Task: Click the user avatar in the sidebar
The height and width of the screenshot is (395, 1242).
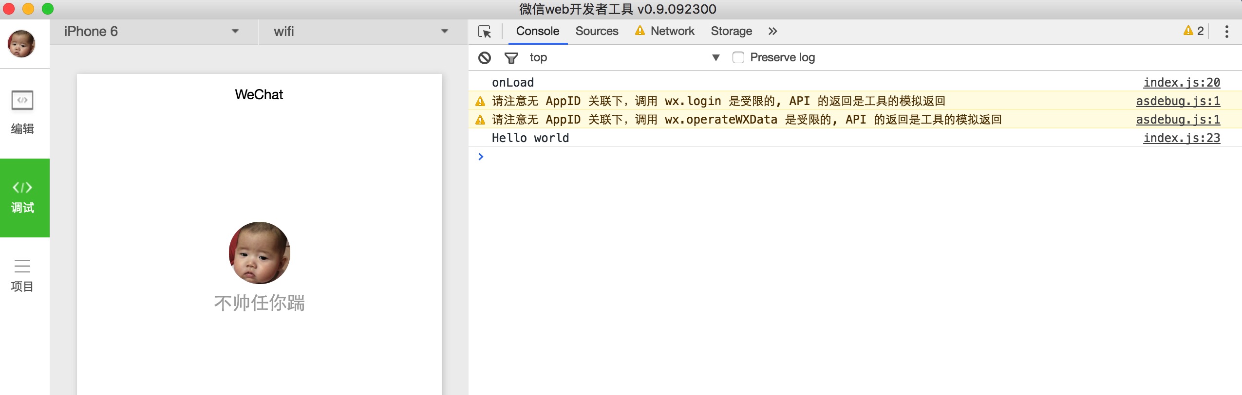Action: 21,44
